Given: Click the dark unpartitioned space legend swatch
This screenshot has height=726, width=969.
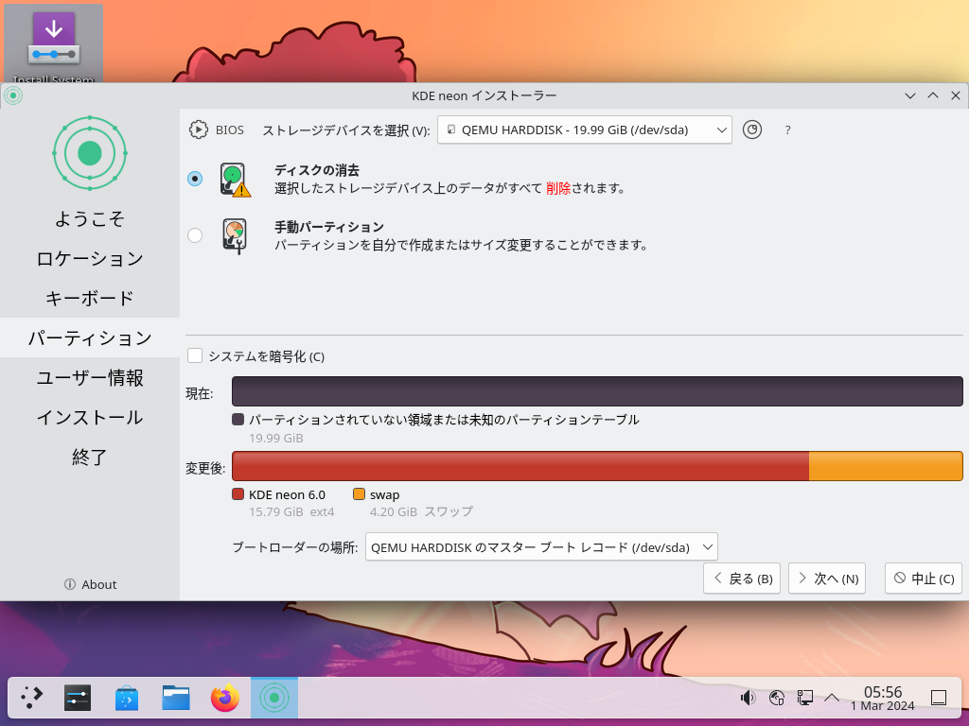Looking at the screenshot, I should [238, 419].
